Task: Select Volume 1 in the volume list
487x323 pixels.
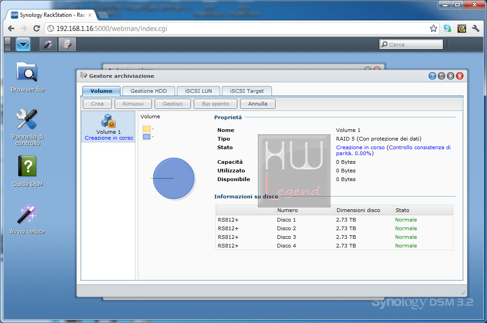Action: [x=108, y=127]
